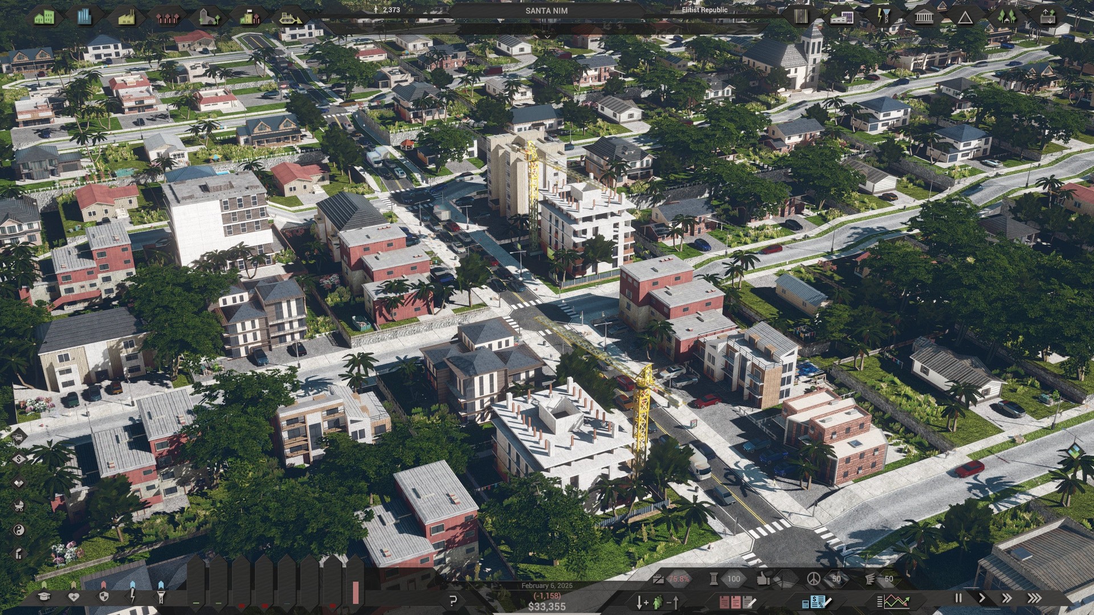The width and height of the screenshot is (1094, 615).
Task: Toggle electricity overlay indicator
Action: (x=132, y=595)
